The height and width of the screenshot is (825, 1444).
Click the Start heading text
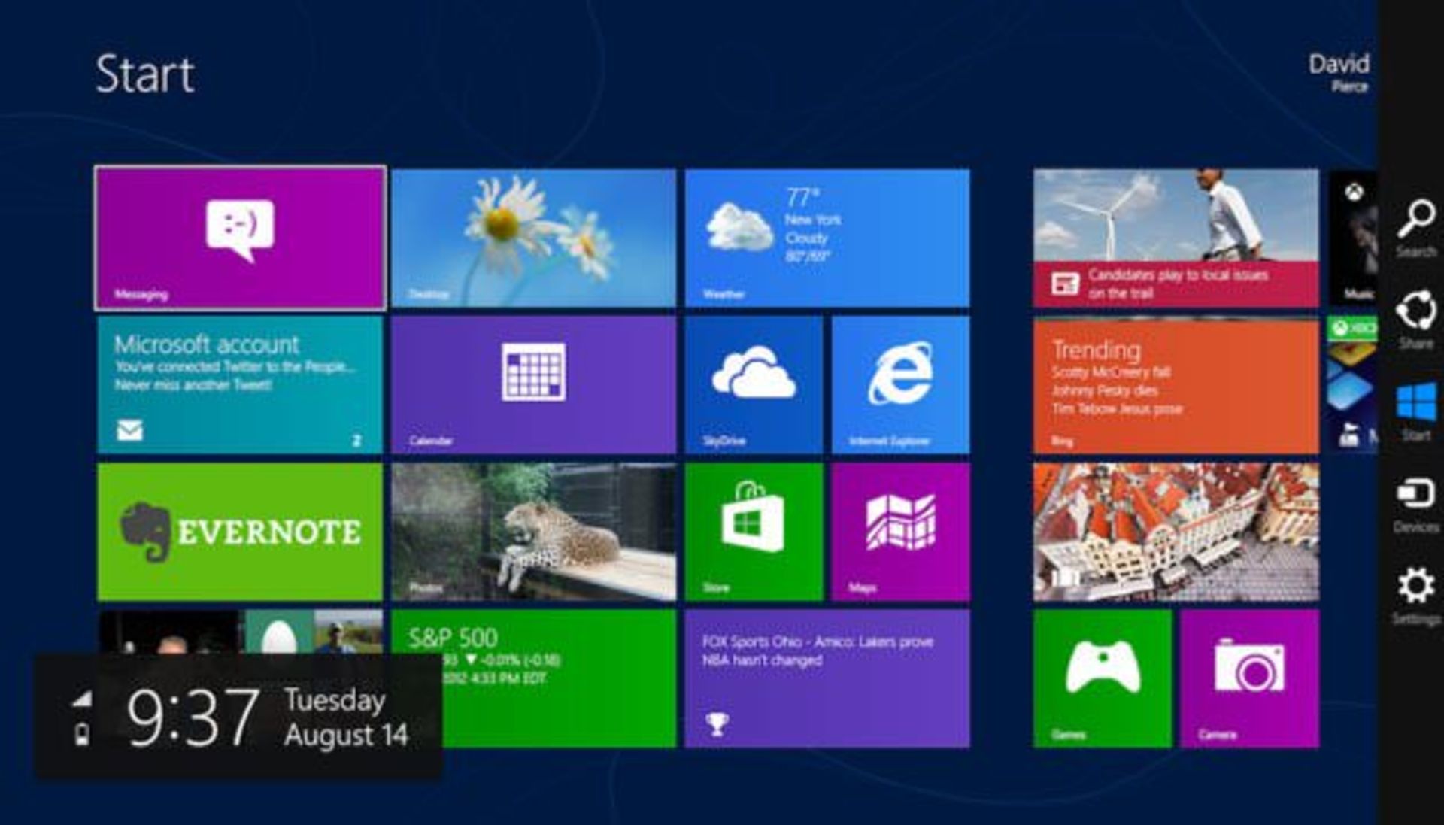[x=145, y=74]
